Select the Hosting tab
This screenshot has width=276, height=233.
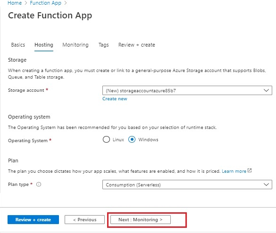click(x=44, y=45)
